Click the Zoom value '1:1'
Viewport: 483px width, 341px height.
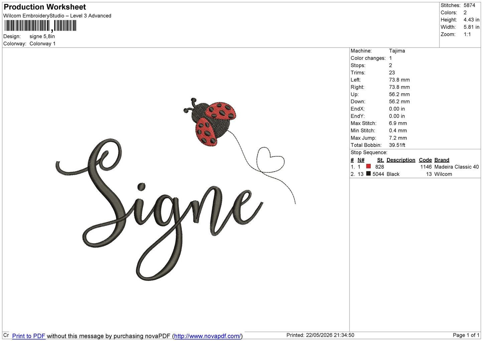click(467, 34)
